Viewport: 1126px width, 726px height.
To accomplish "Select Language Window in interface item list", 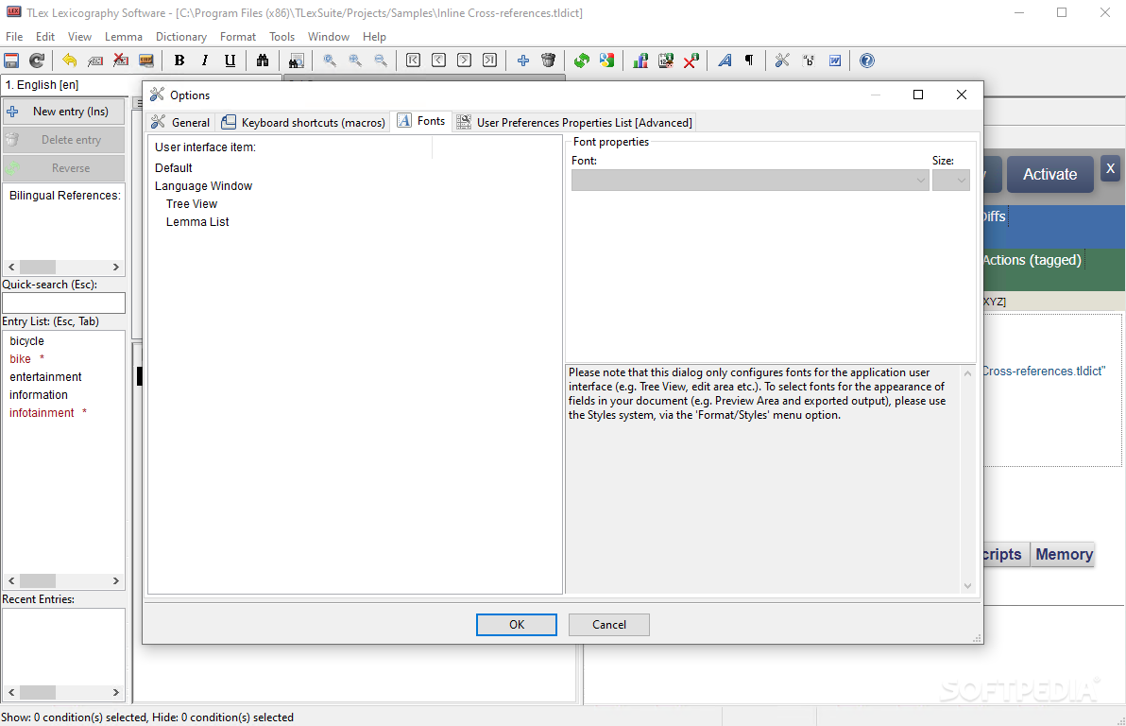I will point(203,185).
